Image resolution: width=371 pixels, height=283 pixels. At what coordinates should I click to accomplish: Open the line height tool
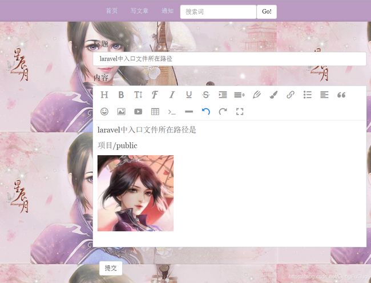[x=240, y=95]
